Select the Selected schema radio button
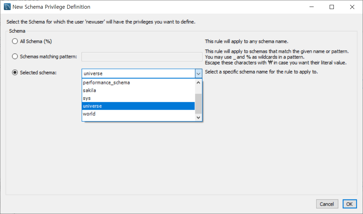The height and width of the screenshot is (214, 363). click(x=15, y=73)
